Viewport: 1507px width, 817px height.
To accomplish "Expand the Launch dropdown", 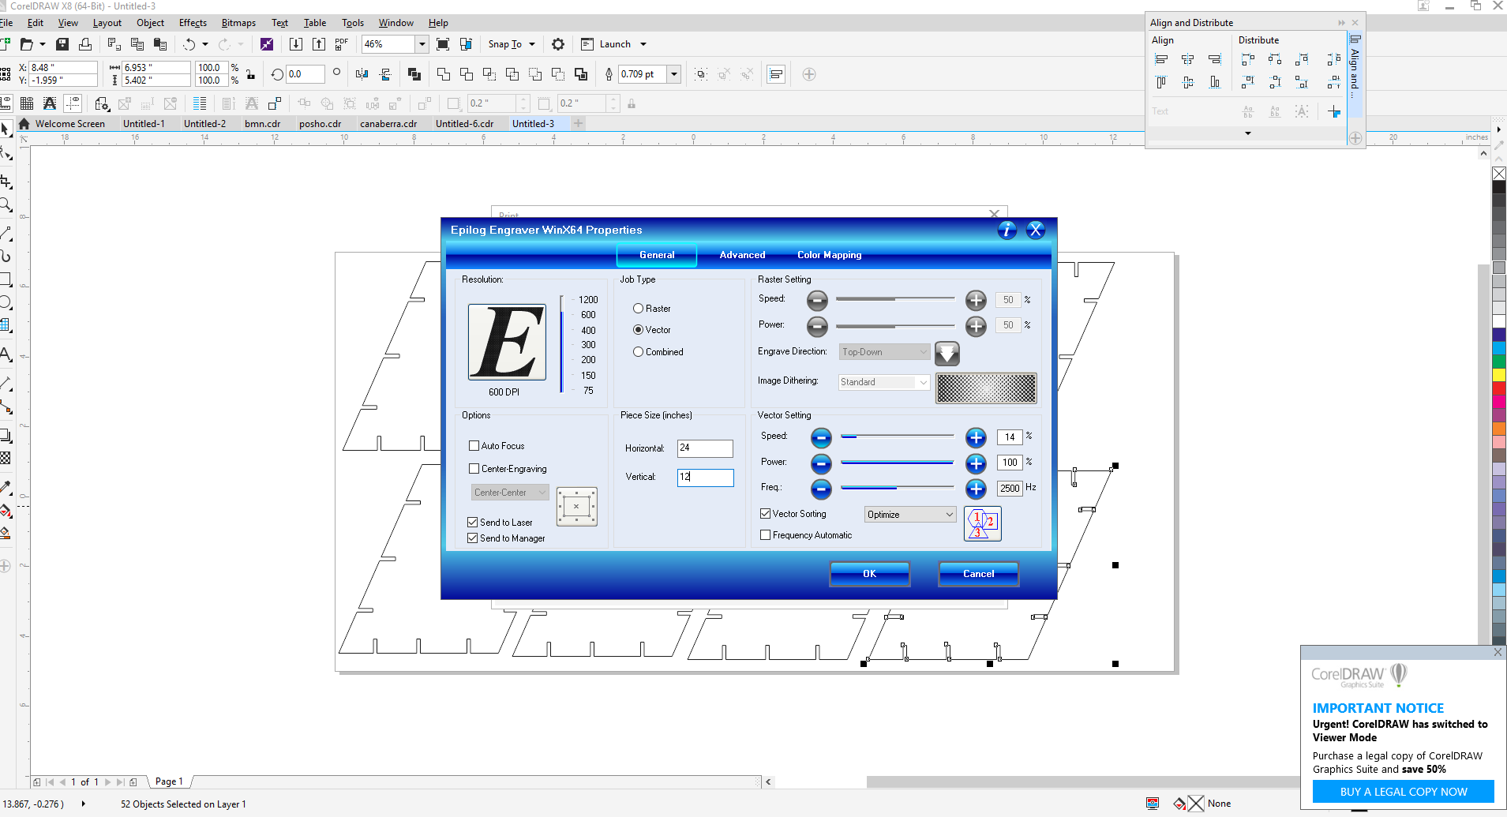I will (x=643, y=44).
